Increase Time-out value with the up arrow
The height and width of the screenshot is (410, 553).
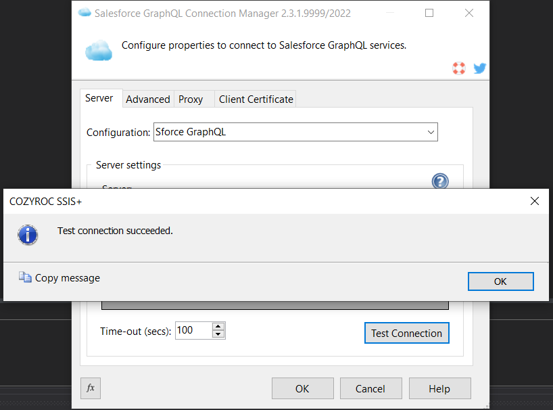(x=218, y=327)
